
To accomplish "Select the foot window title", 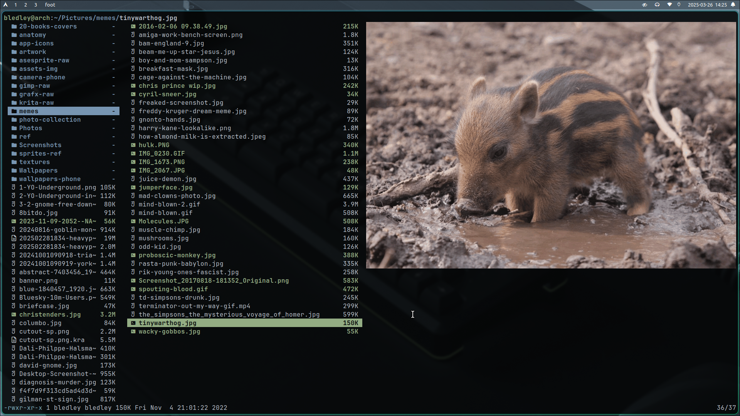I will coord(50,5).
